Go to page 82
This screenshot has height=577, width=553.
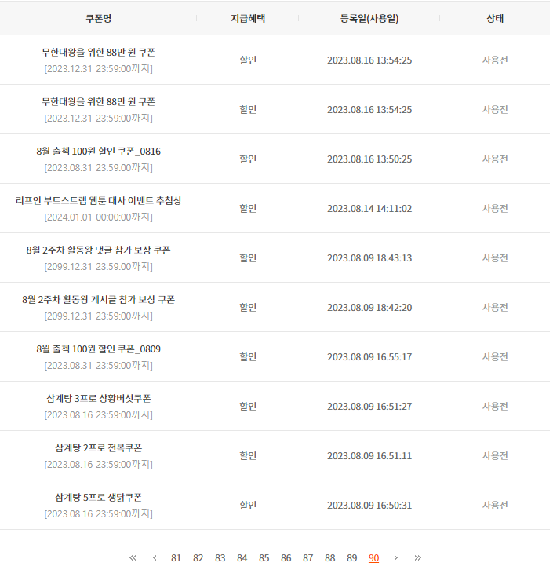198,558
